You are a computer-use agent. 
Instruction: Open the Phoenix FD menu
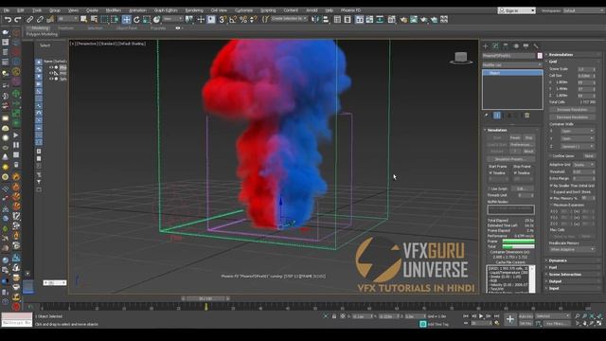coord(350,10)
